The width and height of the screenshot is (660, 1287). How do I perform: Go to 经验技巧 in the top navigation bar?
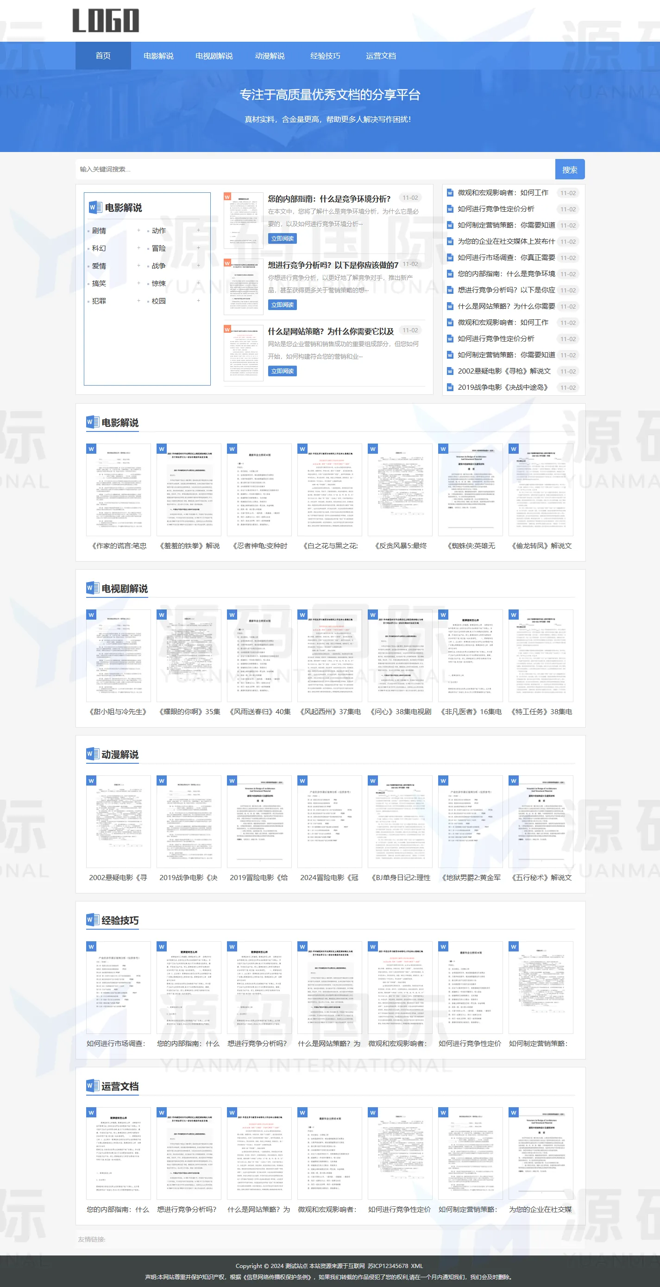(x=326, y=56)
